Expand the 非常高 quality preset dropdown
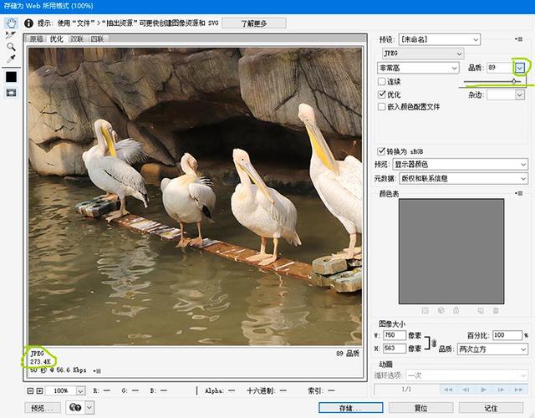The width and height of the screenshot is (535, 418). point(418,68)
